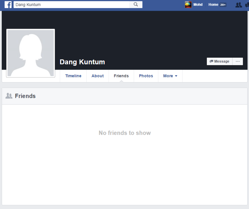Click the 20+ notification badge
The image size is (249, 209).
pyautogui.click(x=223, y=5)
